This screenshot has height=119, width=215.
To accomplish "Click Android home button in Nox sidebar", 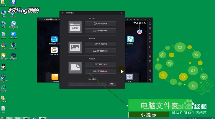I will tap(150, 76).
